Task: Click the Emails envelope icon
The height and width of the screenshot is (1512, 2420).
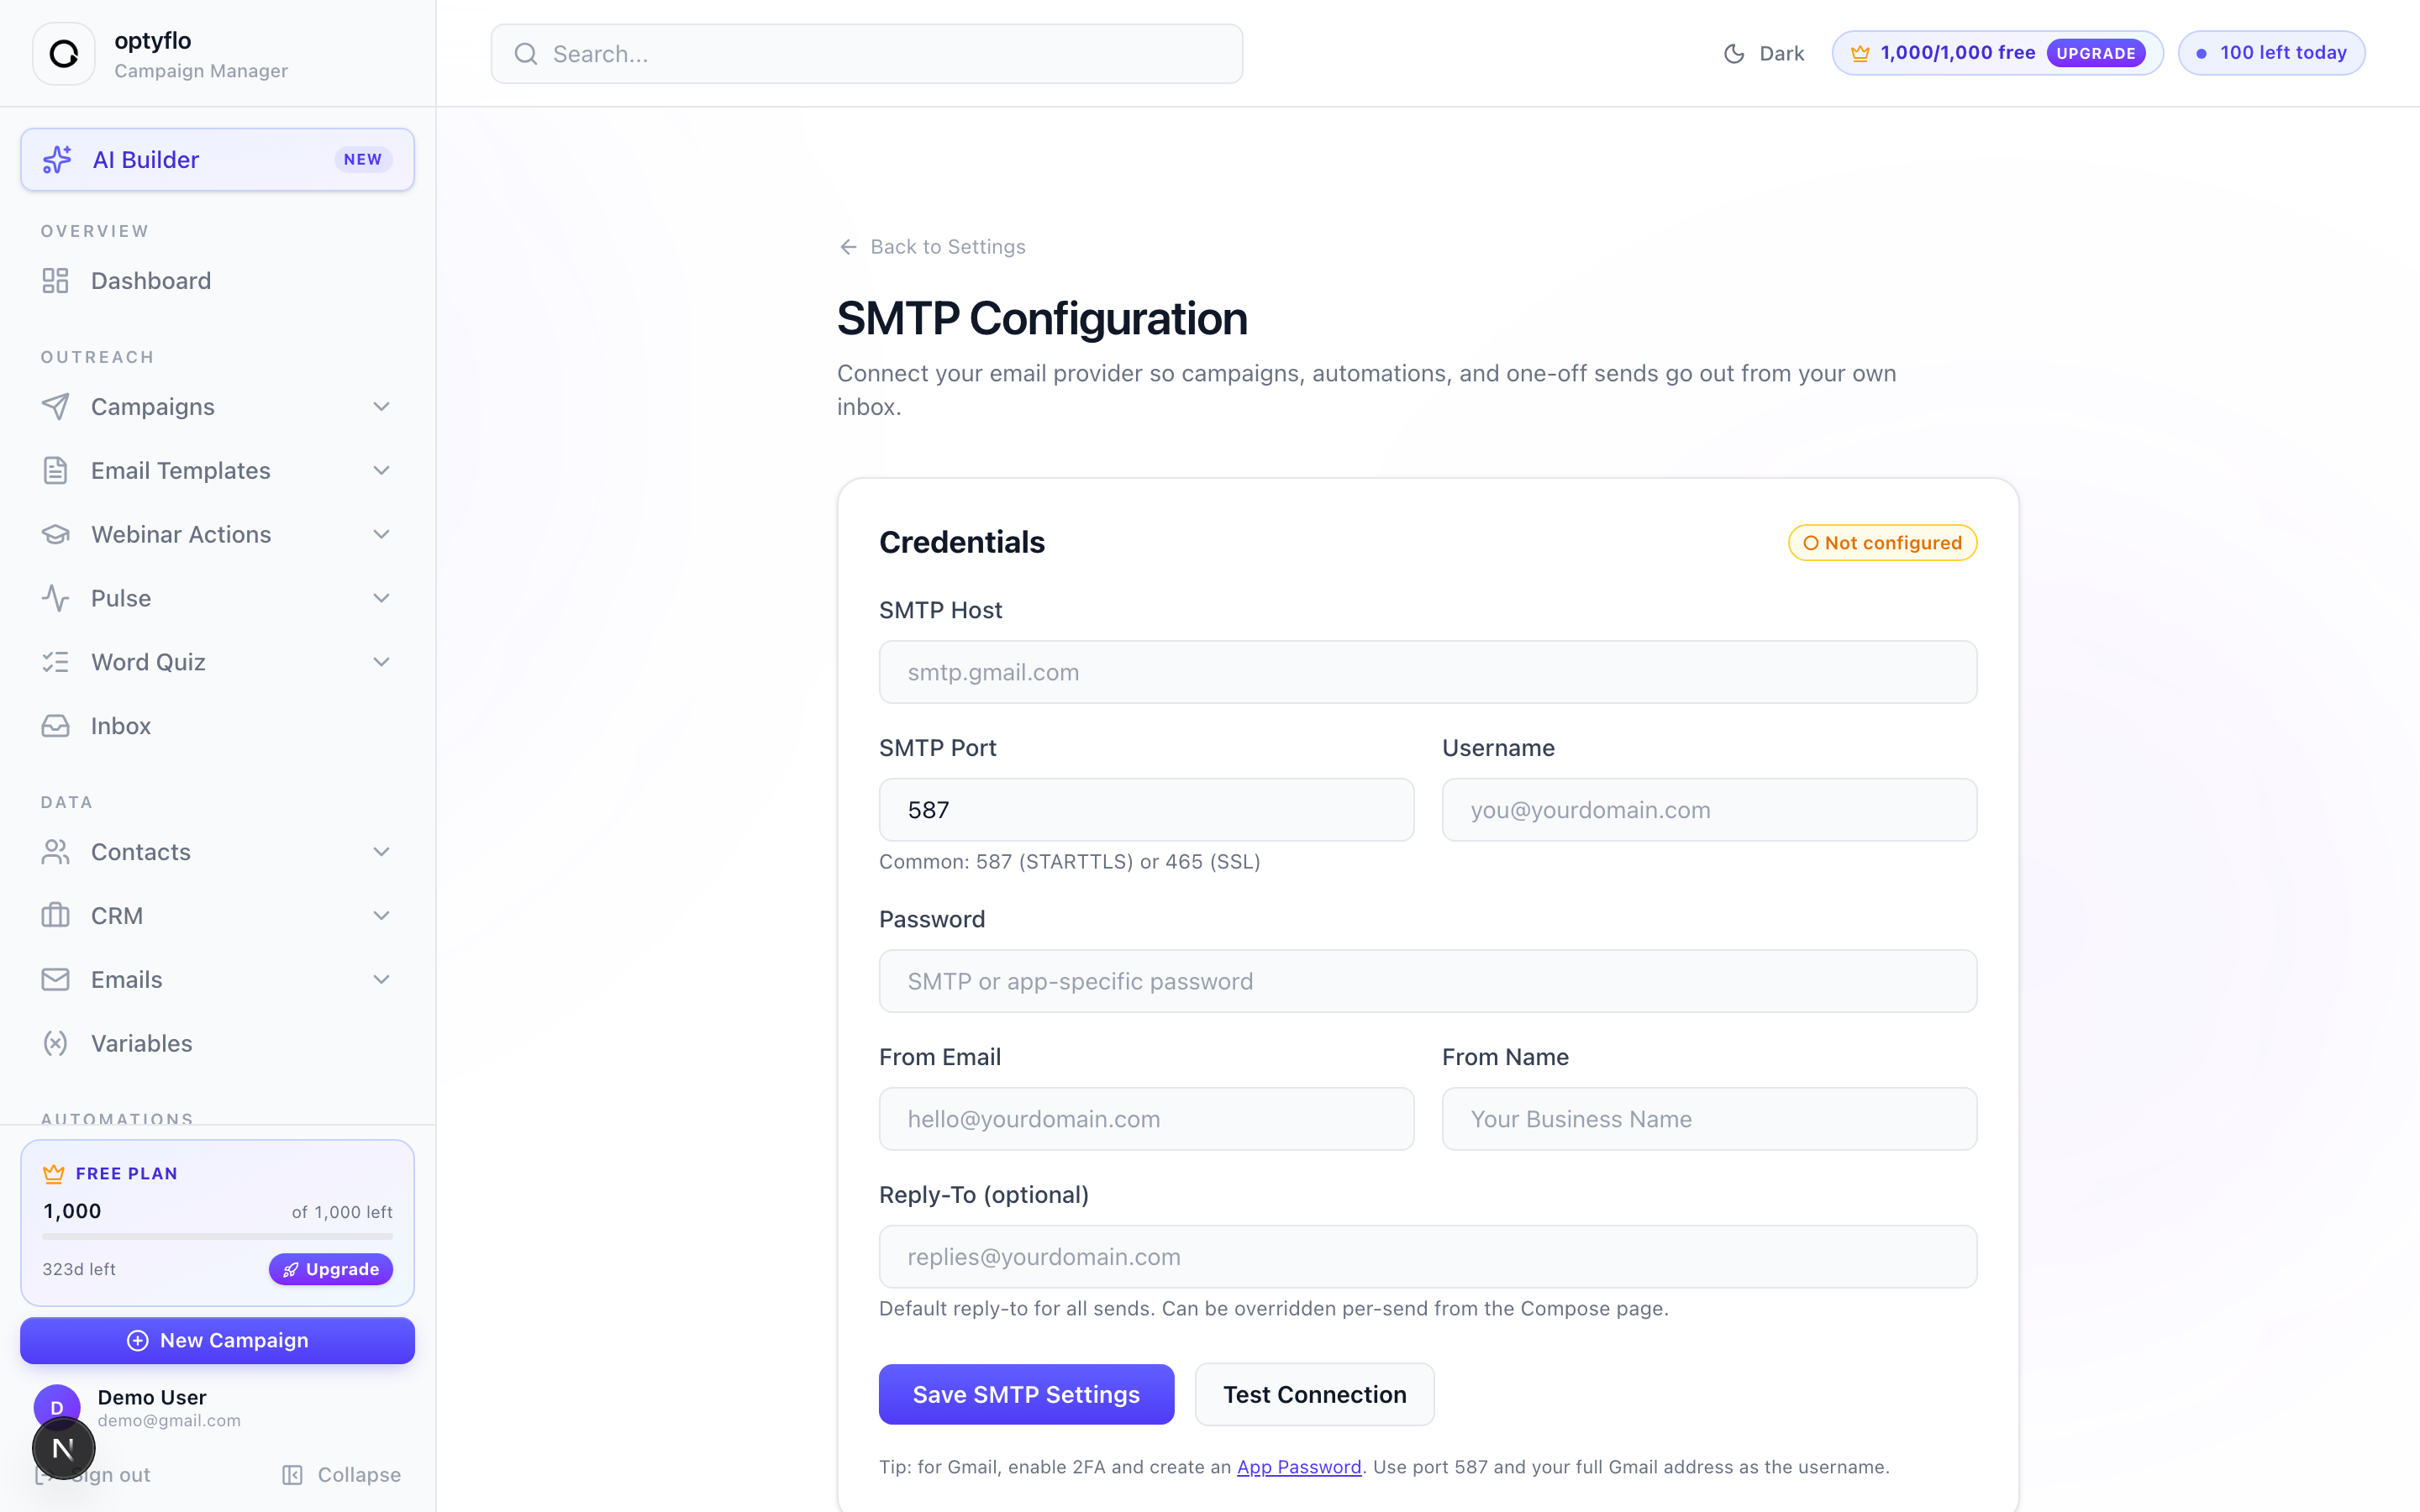Action: pos(55,980)
